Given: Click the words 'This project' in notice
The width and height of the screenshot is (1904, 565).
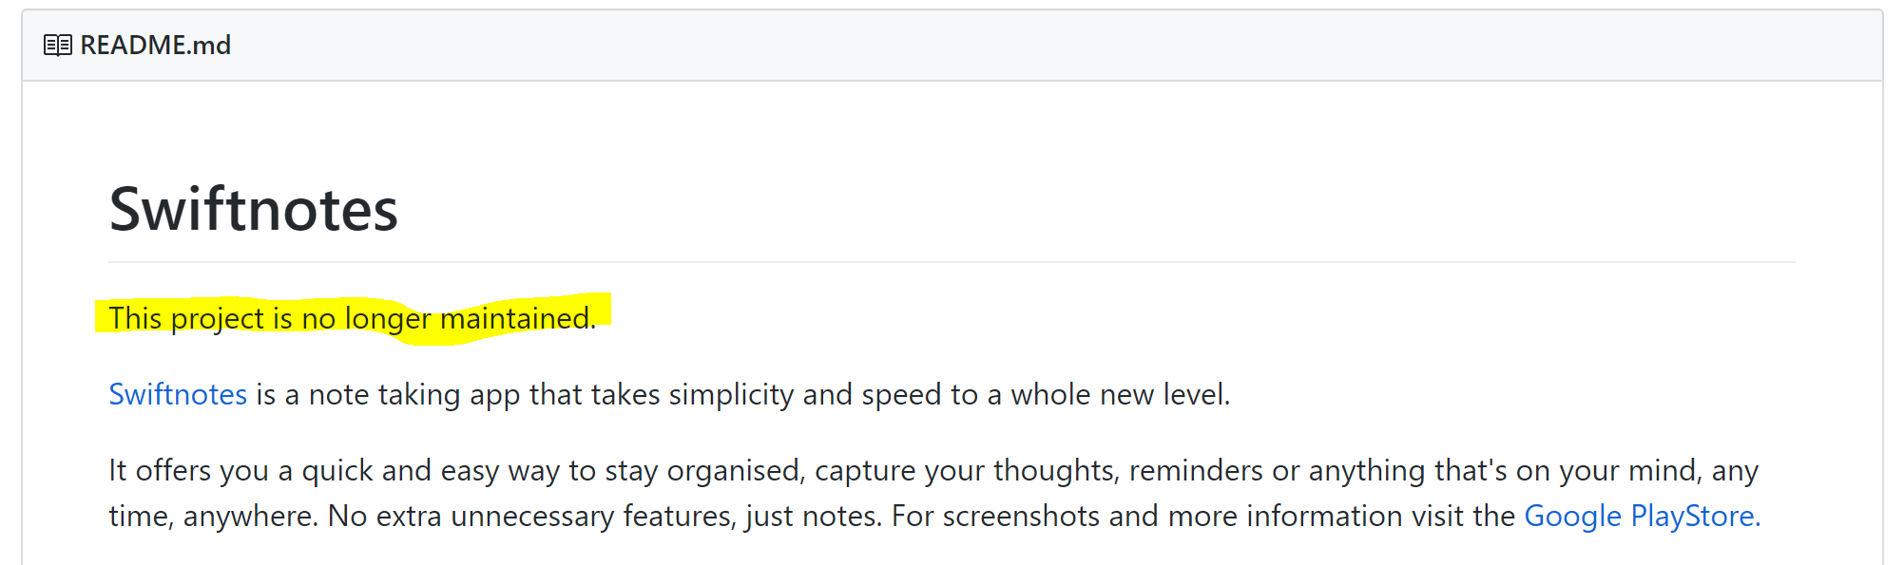Looking at the screenshot, I should coord(186,318).
